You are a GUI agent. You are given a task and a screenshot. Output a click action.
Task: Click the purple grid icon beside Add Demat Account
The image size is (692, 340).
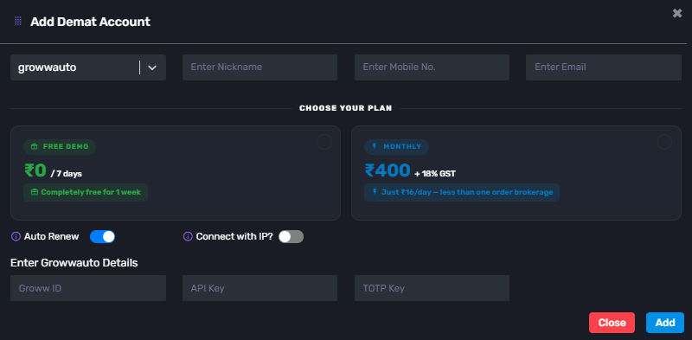pos(18,21)
